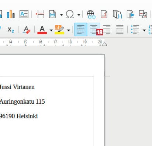Insert a text box
The height and width of the screenshot is (146, 152).
24,14
